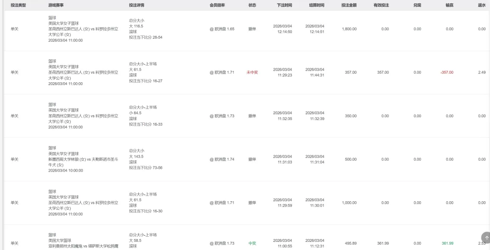490x250 pixels.
Task: Click the scroll-to-top arrow button
Action: click(485, 237)
